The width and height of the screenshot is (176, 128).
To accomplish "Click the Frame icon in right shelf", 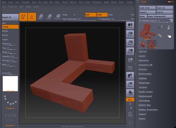I will [x=130, y=114].
